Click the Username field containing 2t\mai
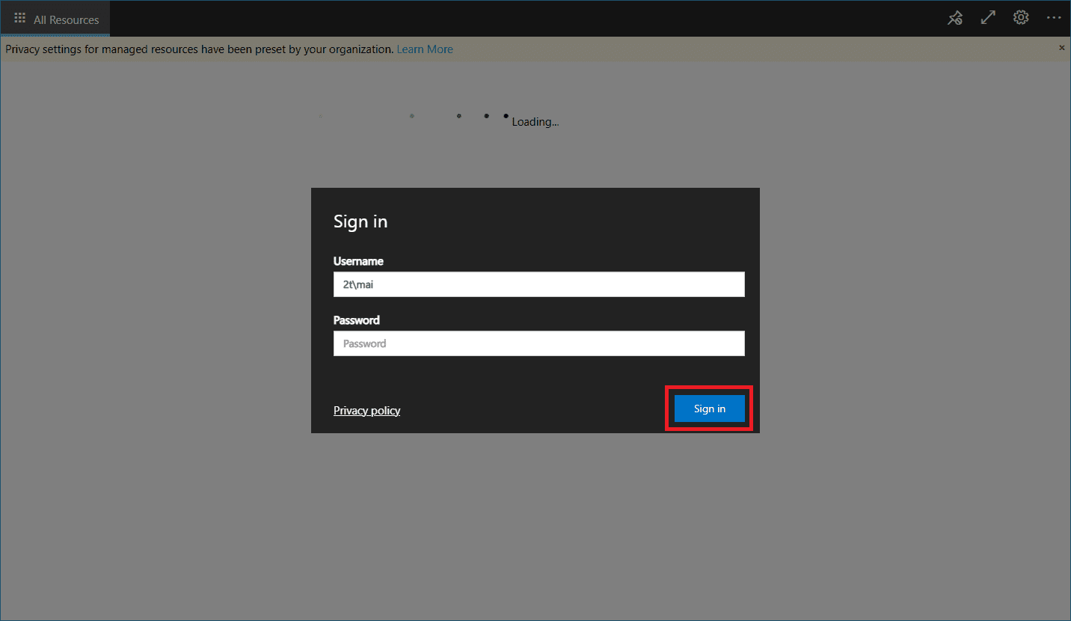This screenshot has width=1071, height=621. [x=538, y=284]
